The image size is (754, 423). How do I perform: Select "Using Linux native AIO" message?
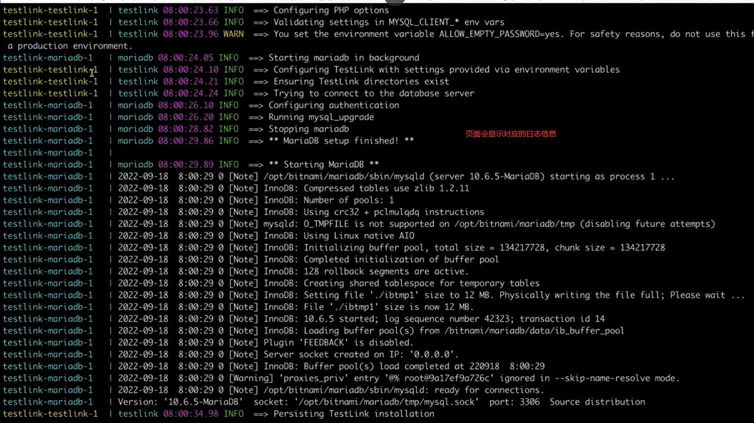[x=359, y=236]
